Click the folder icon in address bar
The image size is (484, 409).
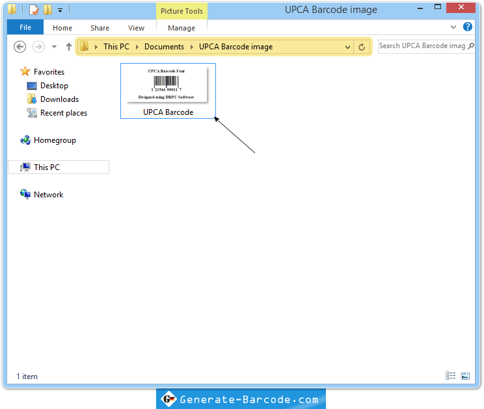click(x=85, y=47)
